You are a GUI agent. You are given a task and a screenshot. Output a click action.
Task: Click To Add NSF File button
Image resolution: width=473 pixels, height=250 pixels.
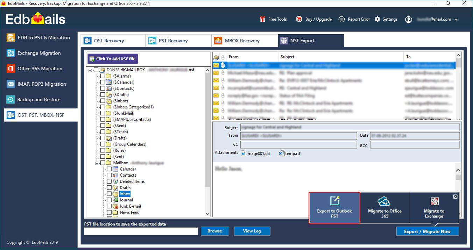pyautogui.click(x=113, y=59)
